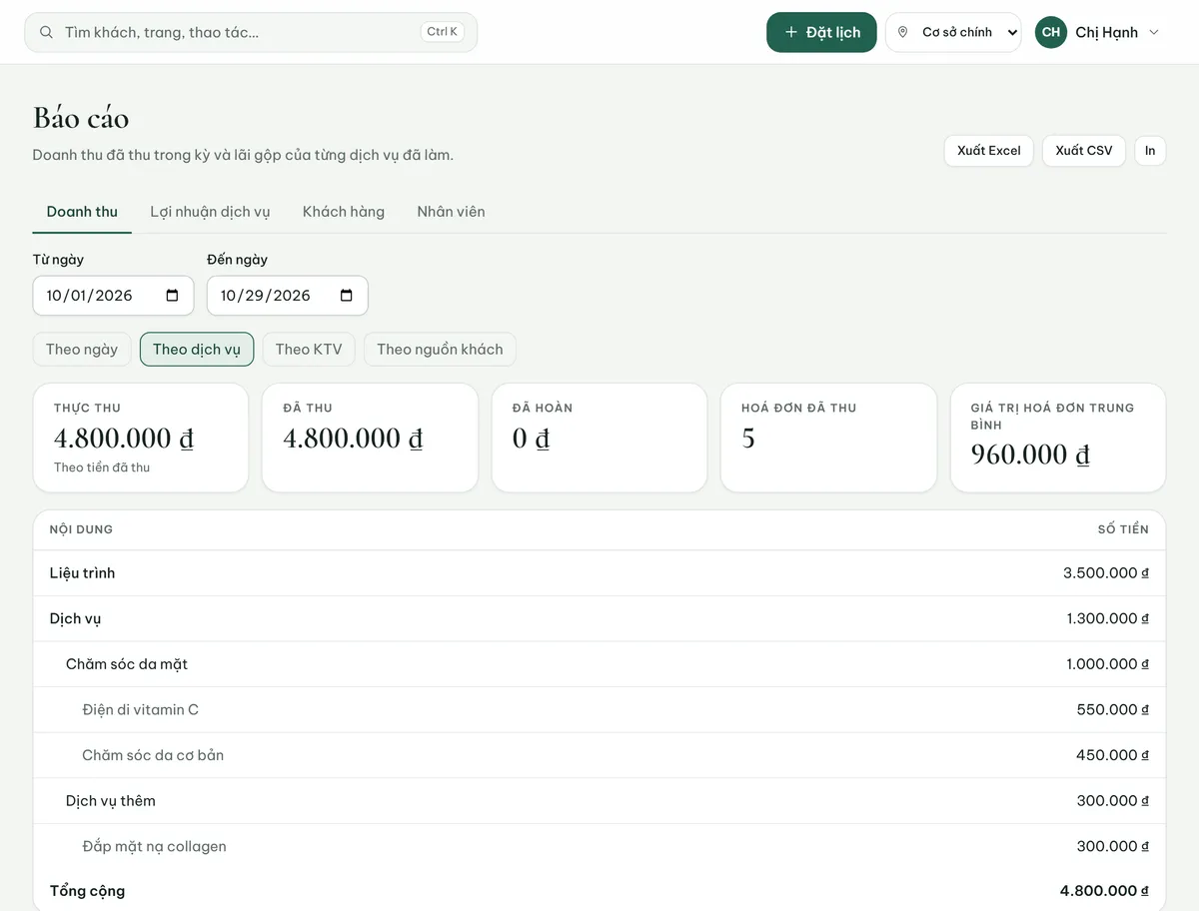Screen dimensions: 1199x911
Task: Open calendar picker in Đến ngày field
Action: tap(347, 296)
